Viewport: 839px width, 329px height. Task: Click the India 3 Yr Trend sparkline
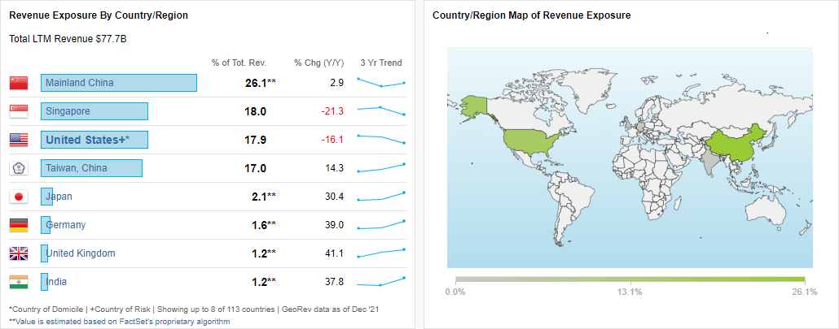[x=381, y=281]
